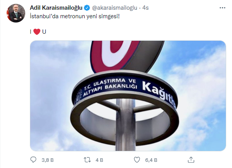
Task: Open the three-dot more options menu
Action: point(222,8)
